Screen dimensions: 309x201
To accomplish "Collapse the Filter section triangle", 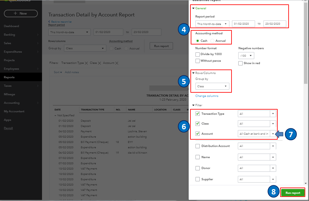I will 194,105.
